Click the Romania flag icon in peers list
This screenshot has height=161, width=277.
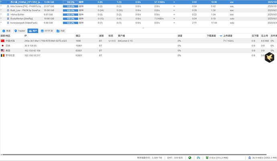(3, 56)
